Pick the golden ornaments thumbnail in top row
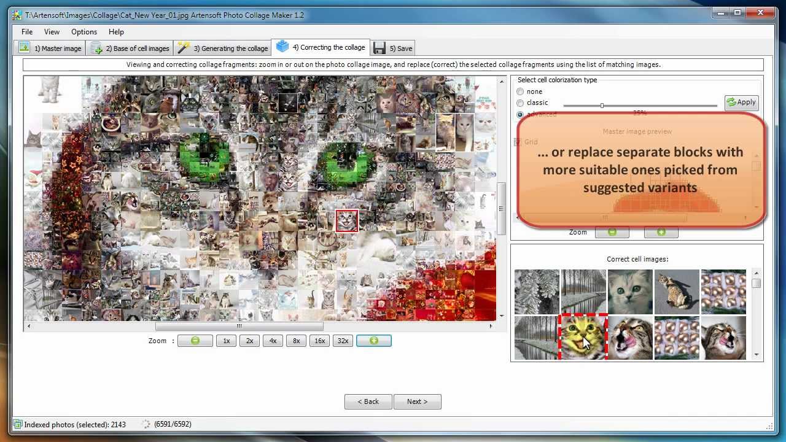The height and width of the screenshot is (442, 786). pyautogui.click(x=723, y=292)
